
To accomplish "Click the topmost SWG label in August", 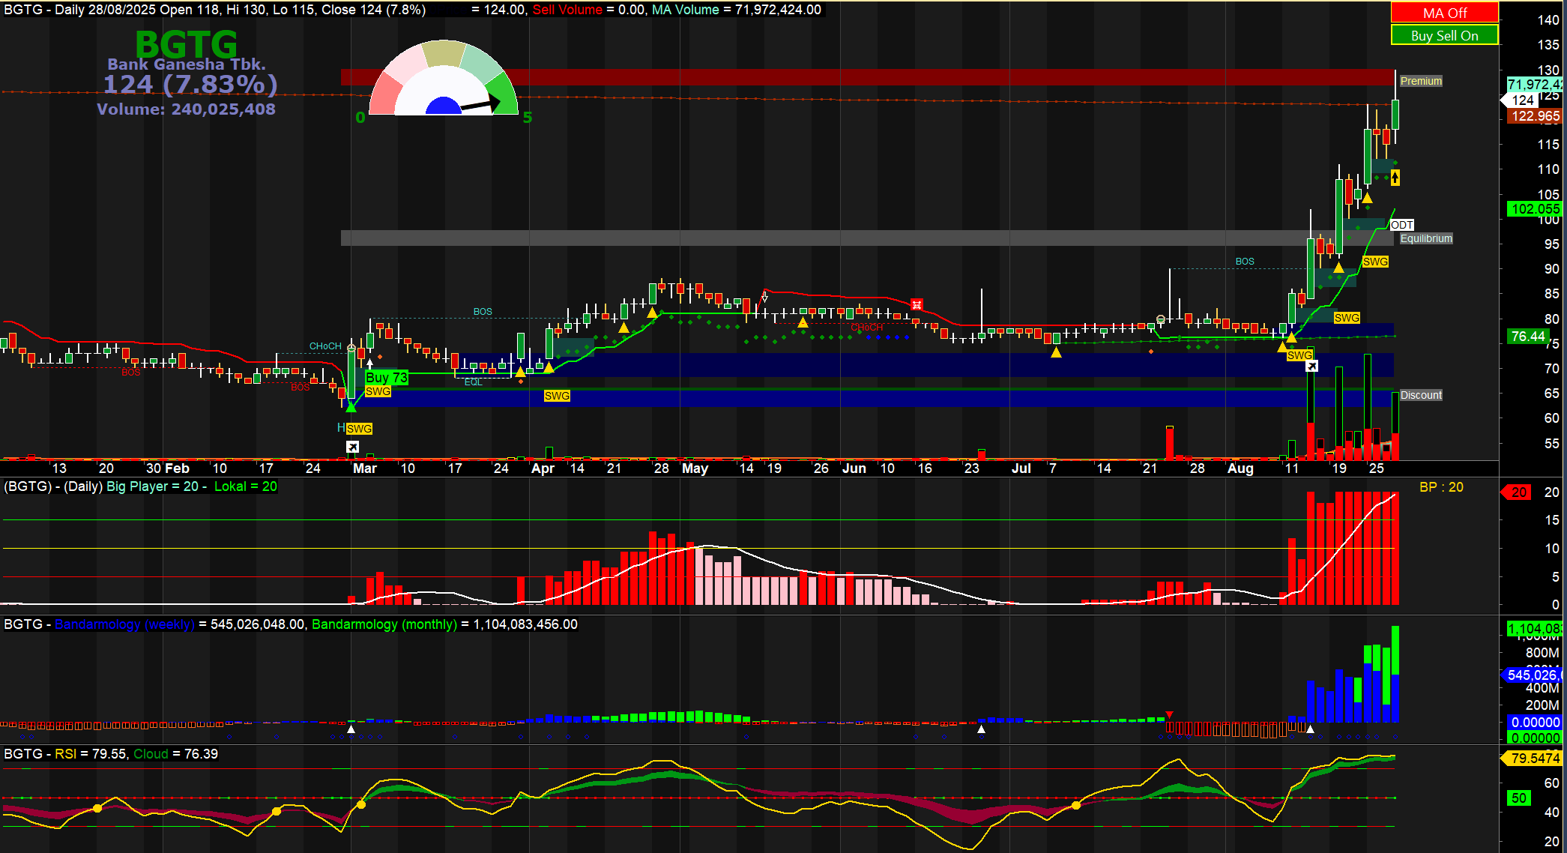I will point(1375,262).
